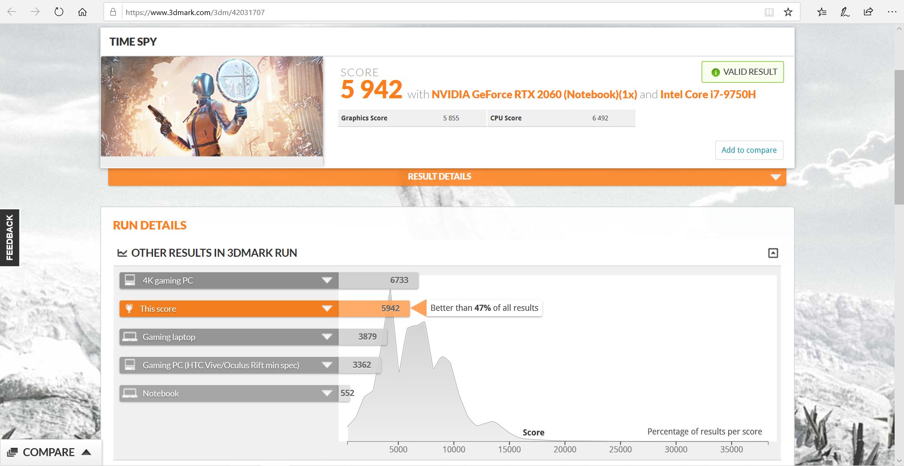904x466 pixels.
Task: Click the 10000 axis label on the chart
Action: tap(454, 450)
